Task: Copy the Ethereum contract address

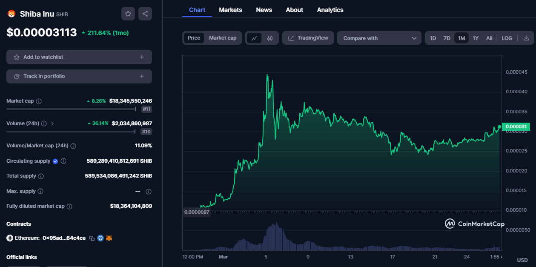Action: coord(92,238)
